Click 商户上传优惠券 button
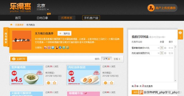This screenshot has height=96, width=184. (x=162, y=8)
